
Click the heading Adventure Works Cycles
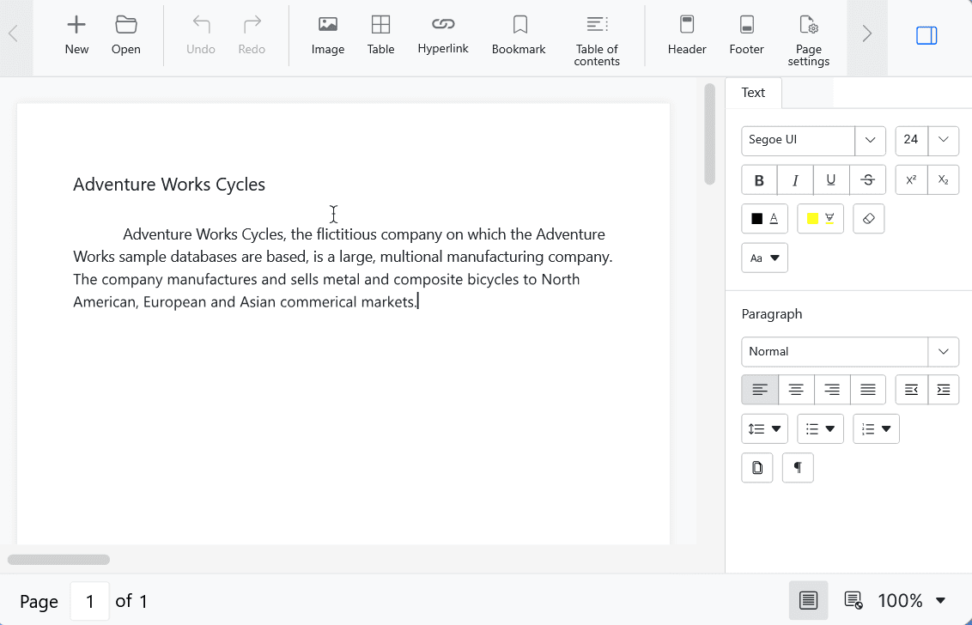tap(169, 184)
